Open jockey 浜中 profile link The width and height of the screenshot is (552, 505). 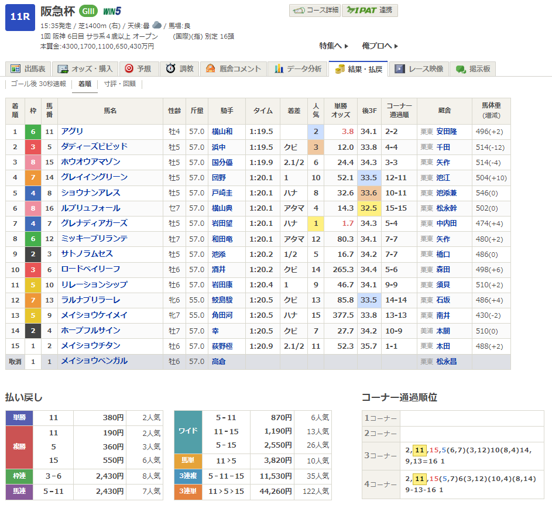tap(218, 147)
